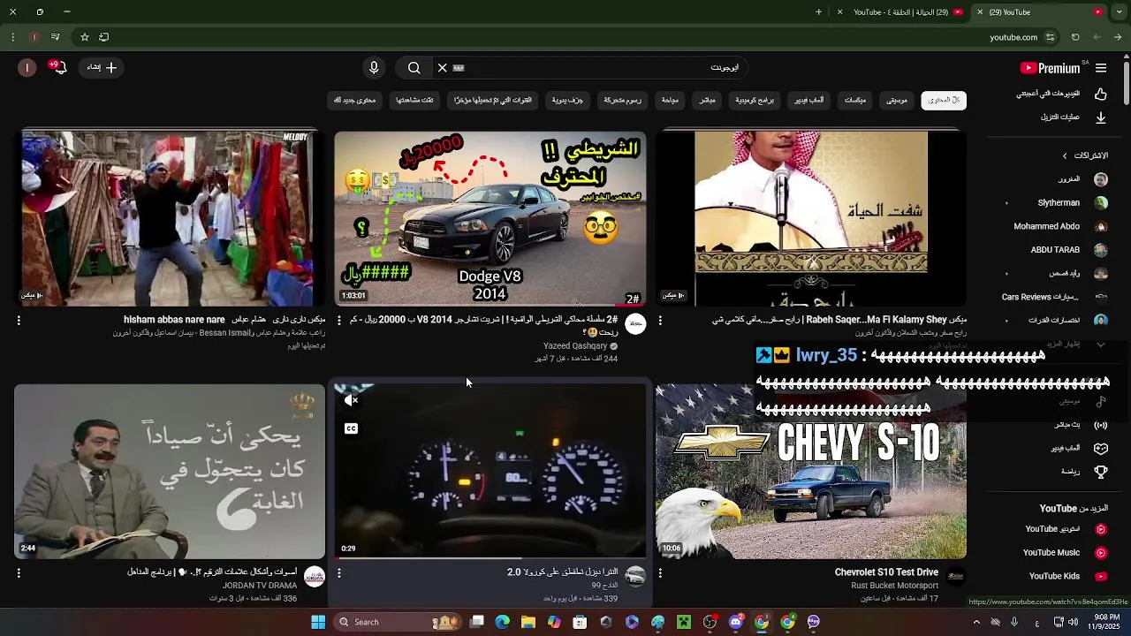Screen dimensions: 1131x636
Task: Open the notifications bell
Action: coord(59,68)
